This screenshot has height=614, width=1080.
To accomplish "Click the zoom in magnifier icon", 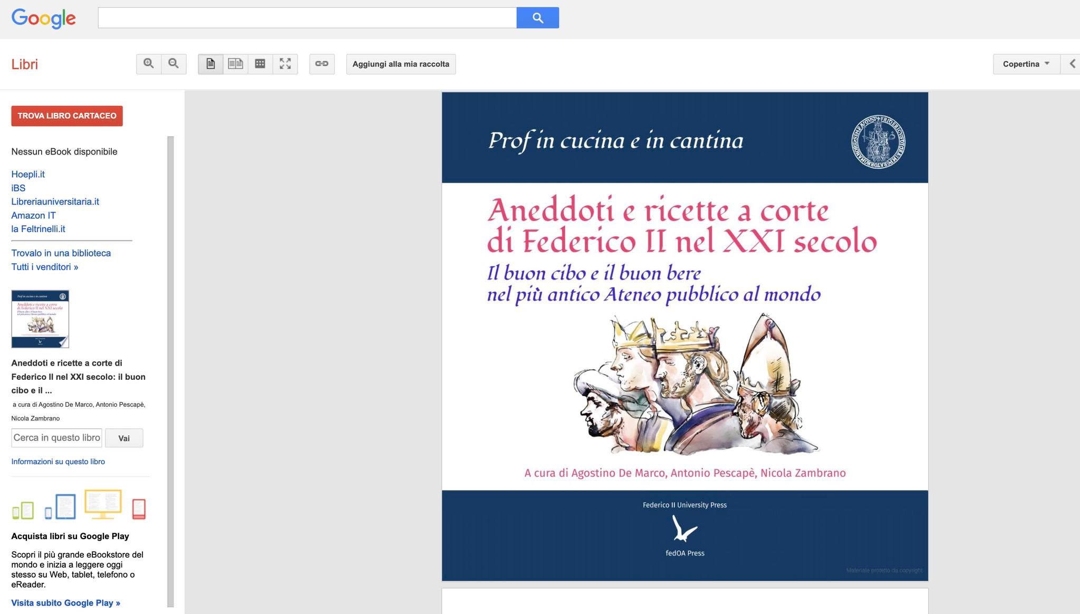I will point(149,64).
